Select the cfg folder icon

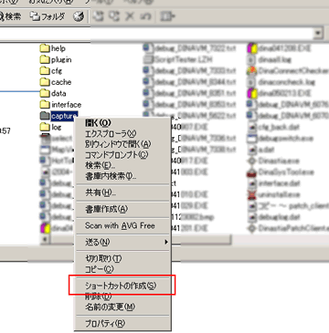click(45, 71)
